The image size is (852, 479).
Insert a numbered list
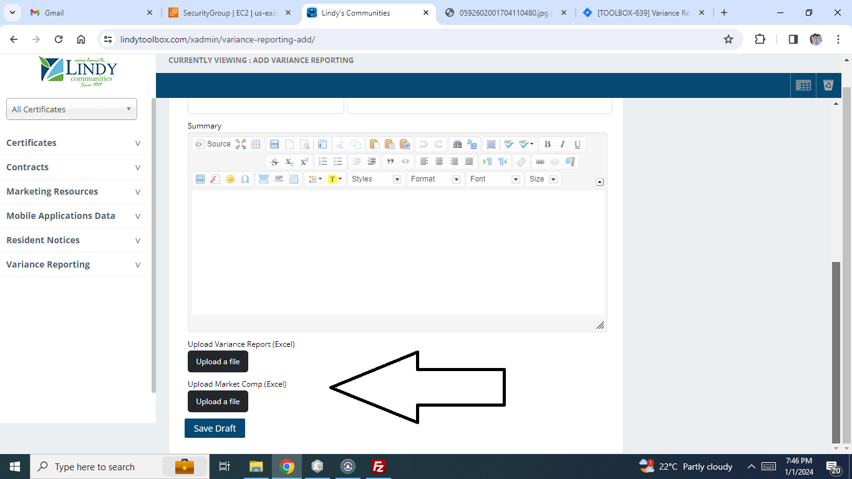pos(322,162)
